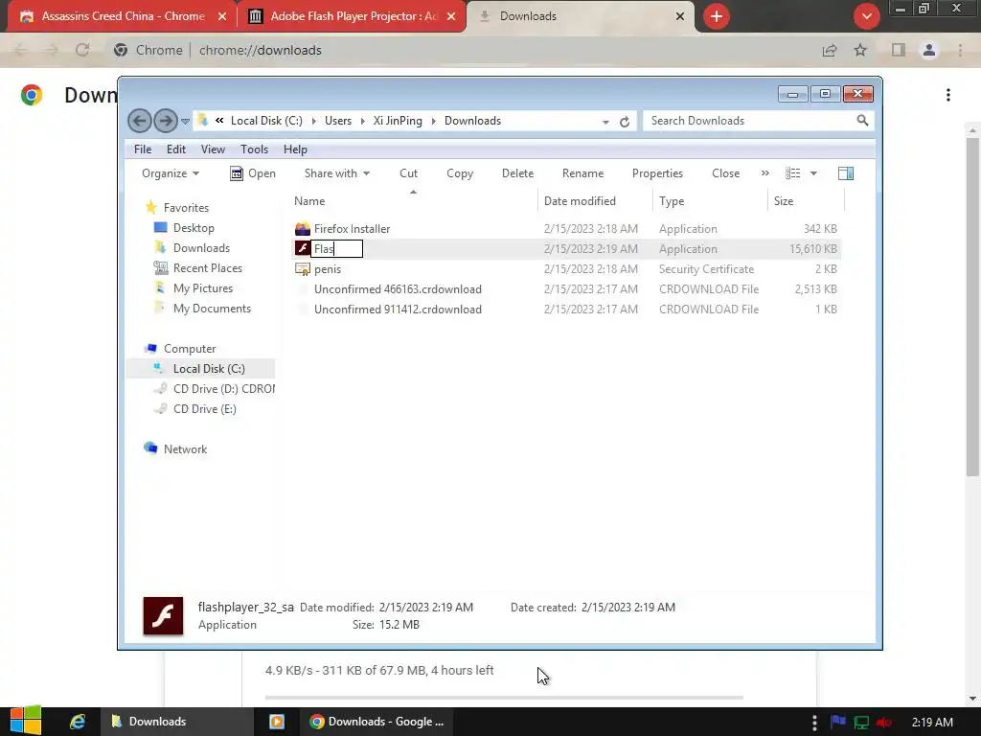Open the view options dropdown arrow

(x=813, y=173)
